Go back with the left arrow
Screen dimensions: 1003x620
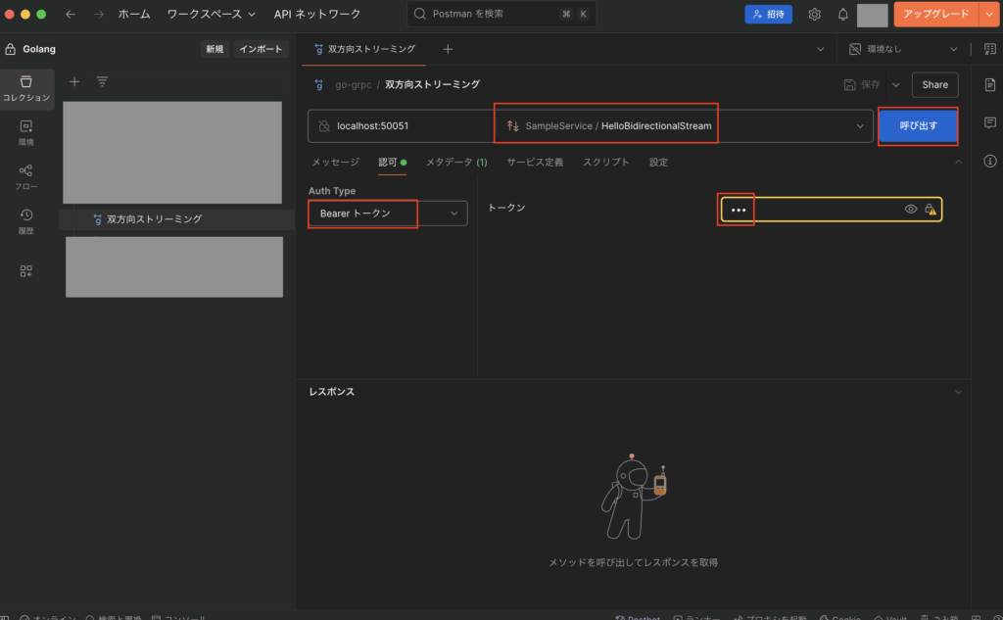click(71, 14)
